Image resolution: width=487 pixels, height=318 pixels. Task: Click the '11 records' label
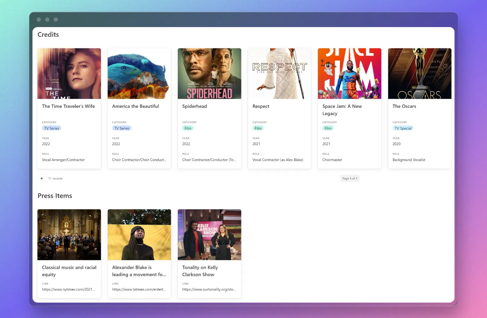pos(55,178)
